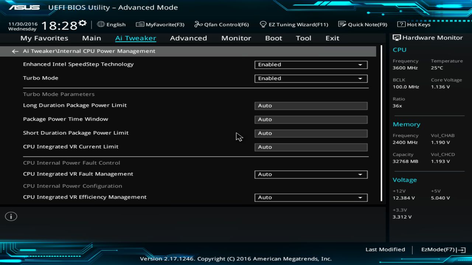472x265 pixels.
Task: Change CPU Integrated VR Fault Management from Auto
Action: (x=310, y=174)
